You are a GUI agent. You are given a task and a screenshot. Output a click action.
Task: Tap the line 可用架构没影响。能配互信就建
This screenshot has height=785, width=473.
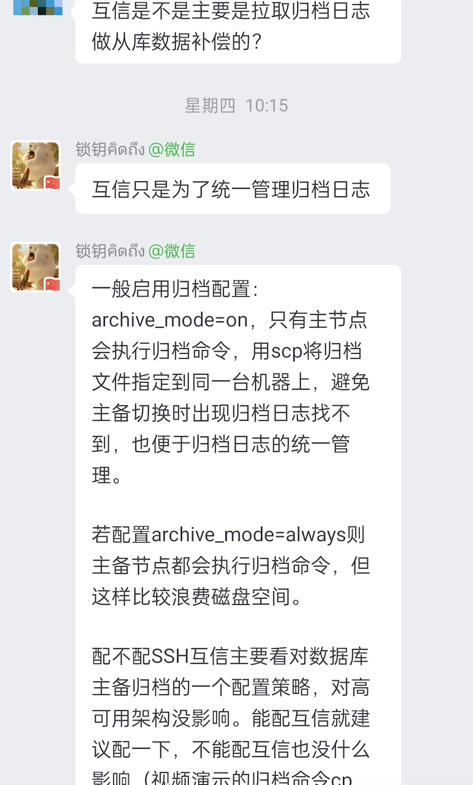(x=231, y=718)
